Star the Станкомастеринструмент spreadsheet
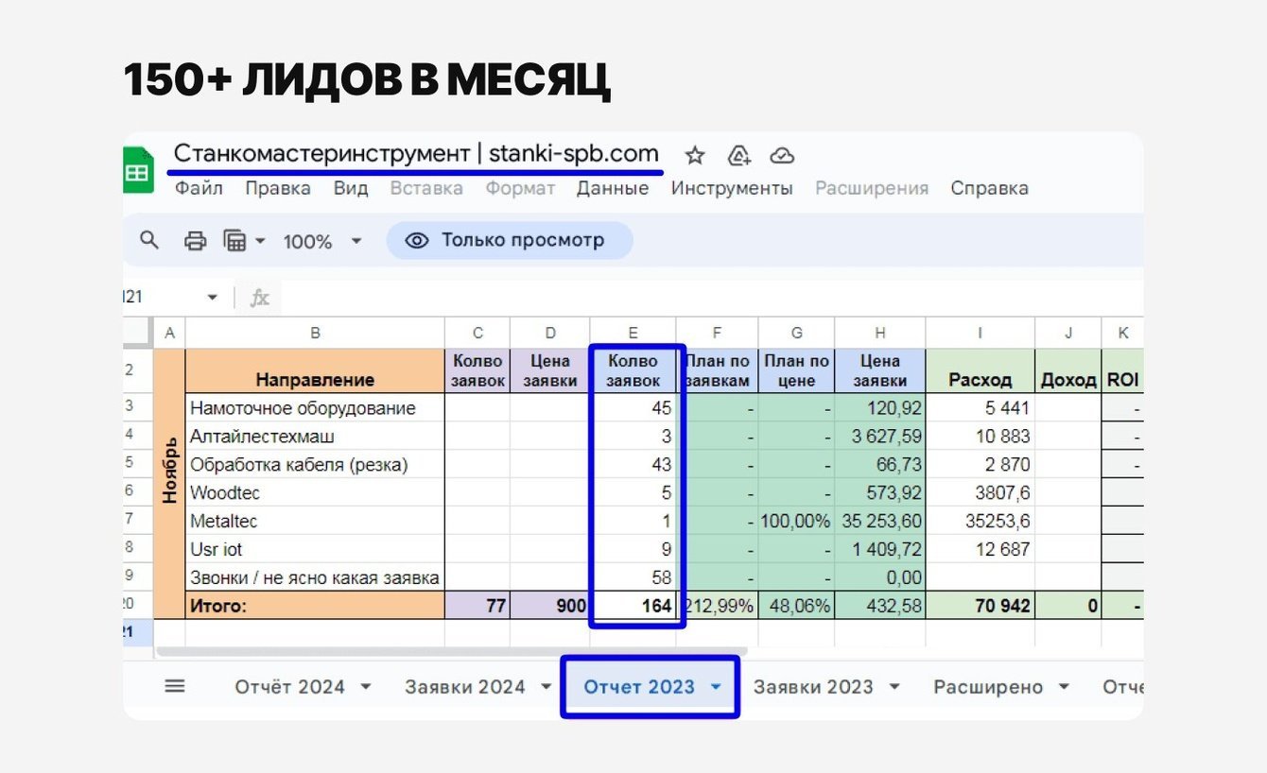 pyautogui.click(x=695, y=155)
